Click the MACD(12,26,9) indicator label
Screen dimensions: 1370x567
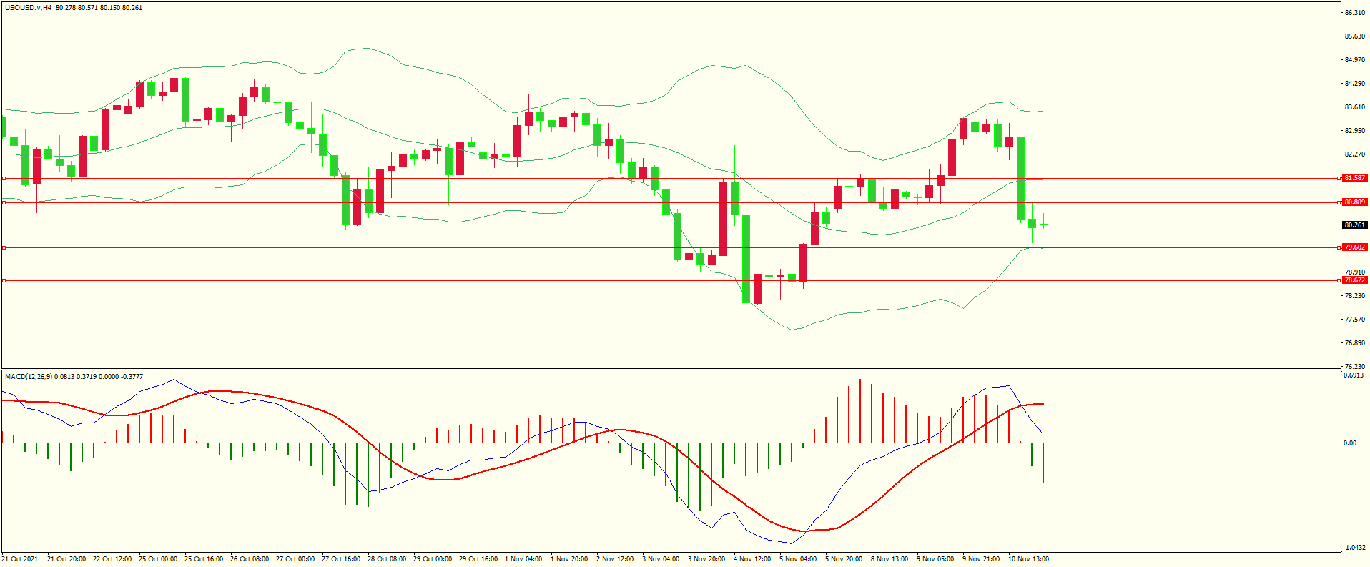point(28,376)
